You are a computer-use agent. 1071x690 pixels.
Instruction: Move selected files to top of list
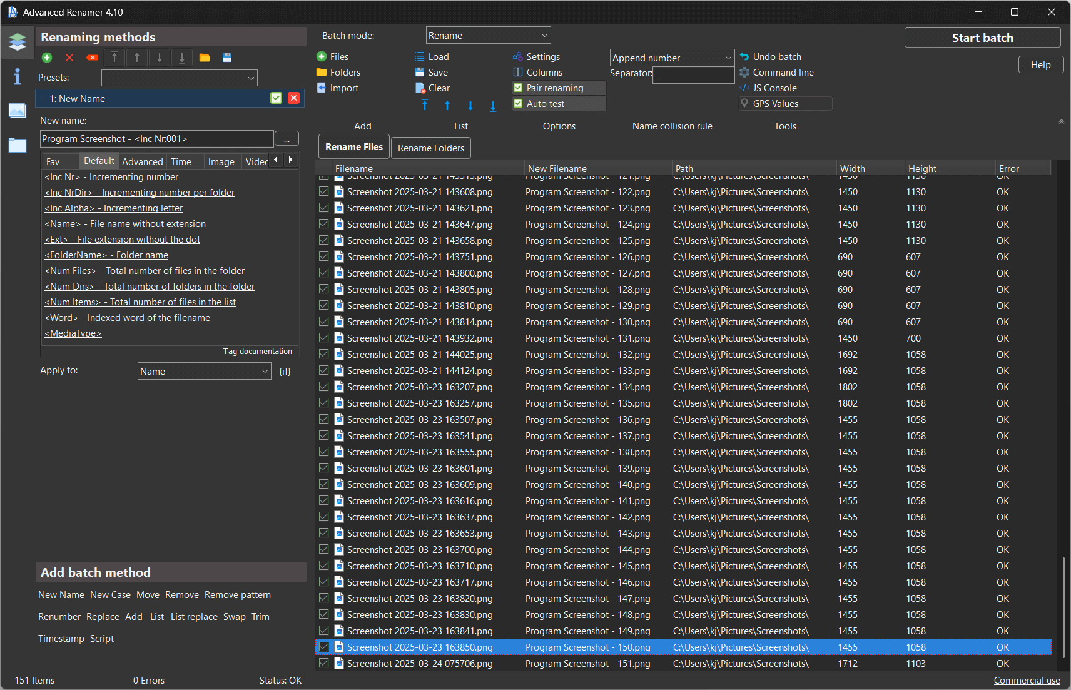pyautogui.click(x=425, y=105)
